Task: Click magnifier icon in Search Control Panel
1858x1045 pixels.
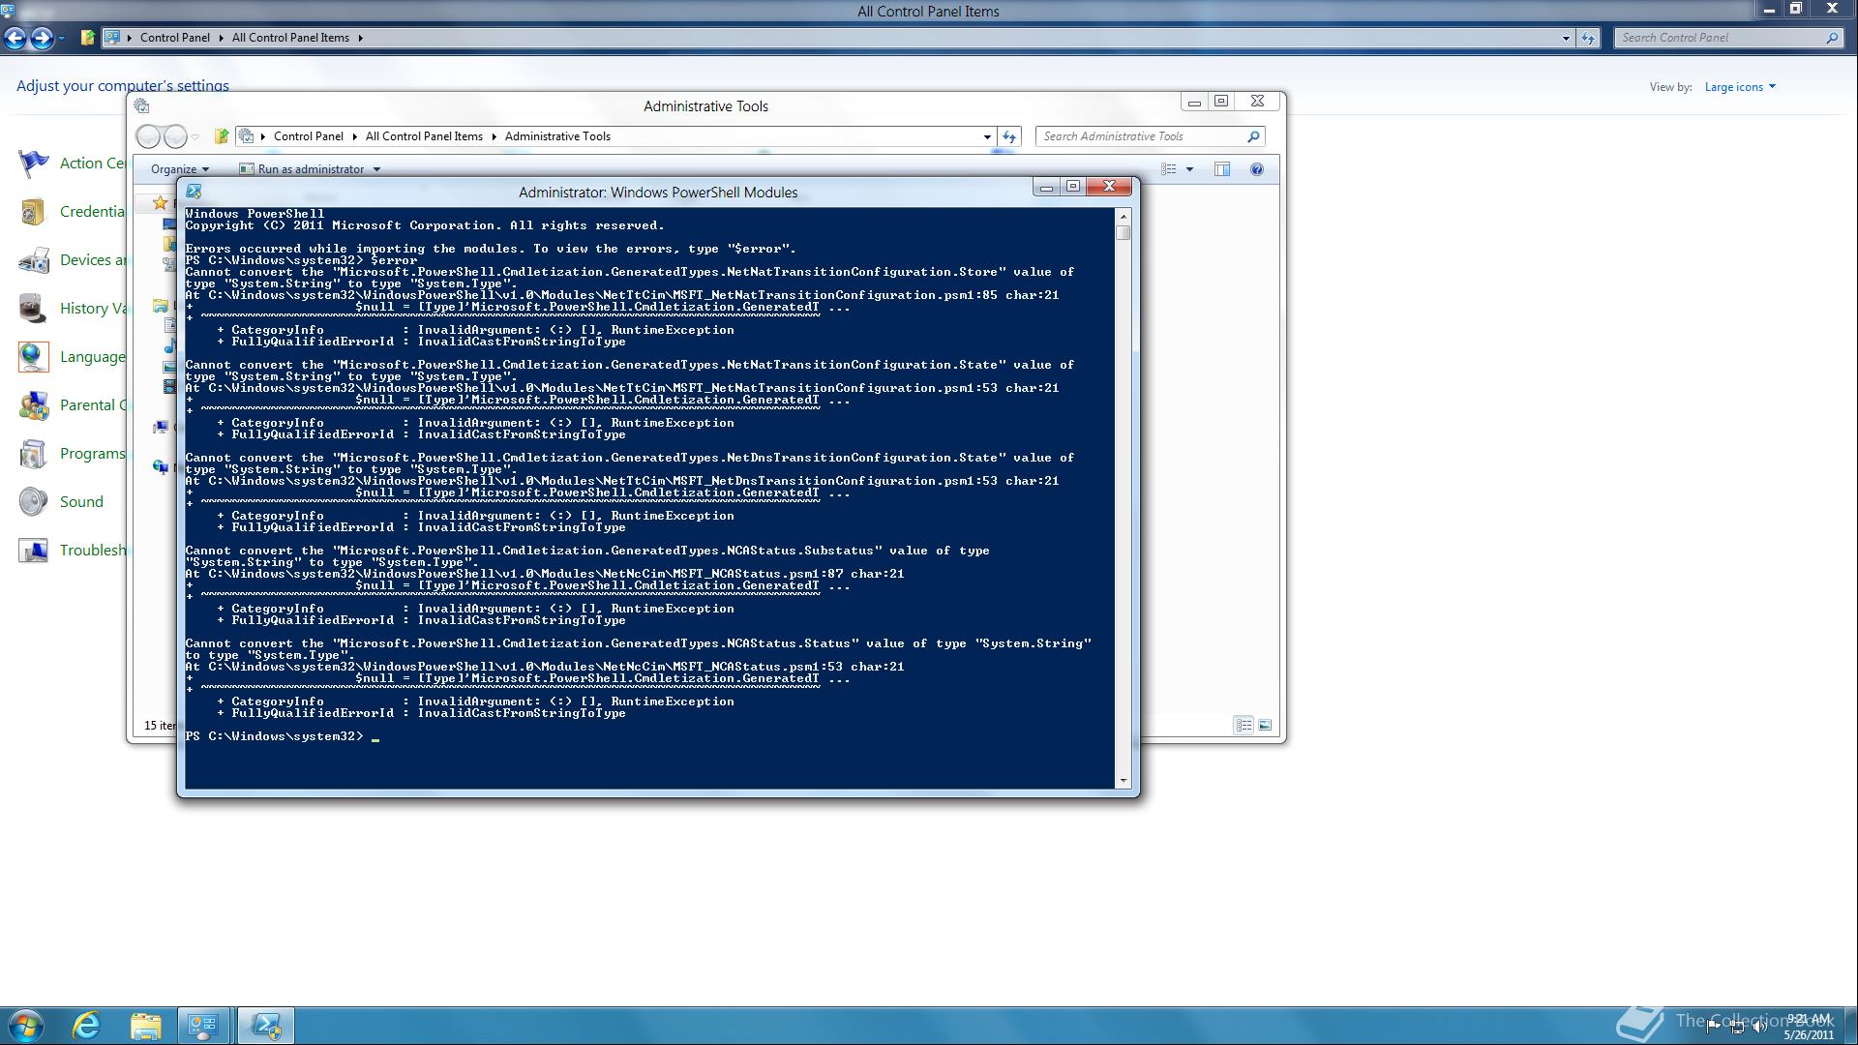Action: point(1832,38)
